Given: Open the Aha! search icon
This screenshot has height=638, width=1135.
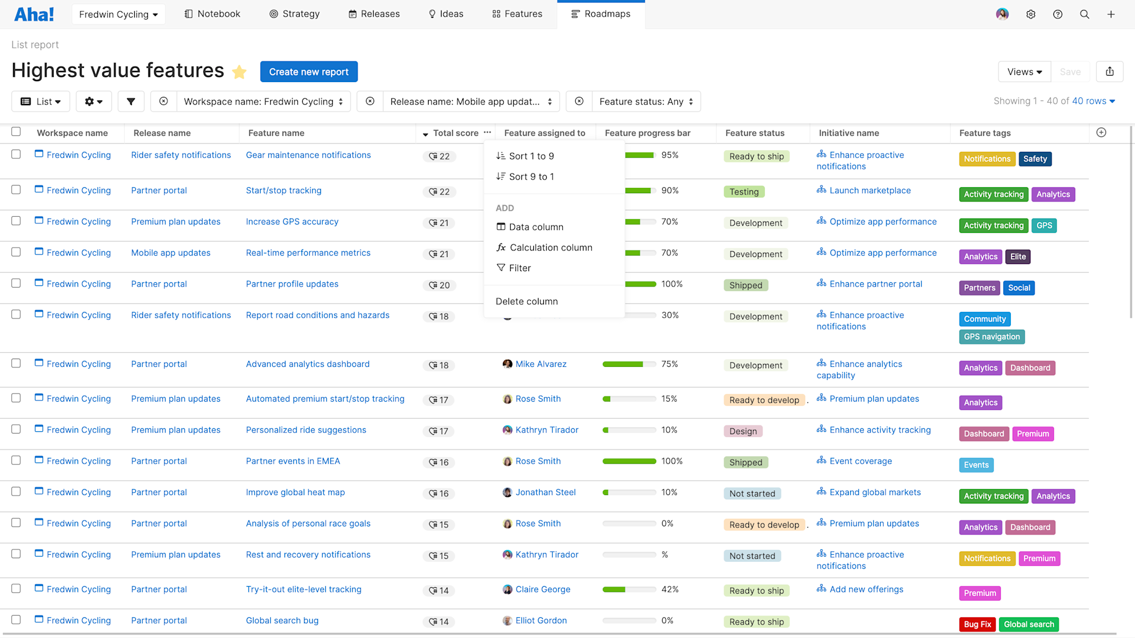Looking at the screenshot, I should click(x=1084, y=14).
